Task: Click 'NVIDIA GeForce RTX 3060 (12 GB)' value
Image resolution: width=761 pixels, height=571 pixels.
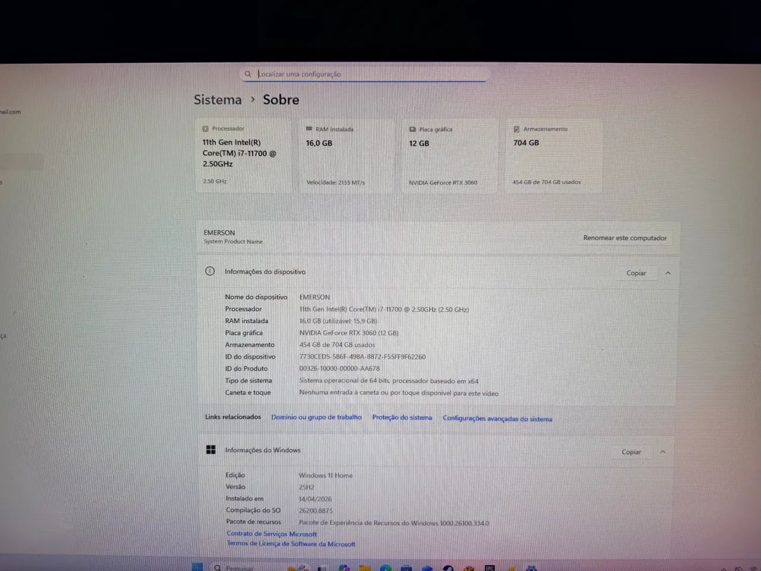Action: pos(349,333)
